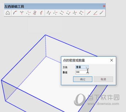Viewport: 126px width, 112px height.
Task: Close the 左西基础工具 toolbar
Action: pos(104,6)
